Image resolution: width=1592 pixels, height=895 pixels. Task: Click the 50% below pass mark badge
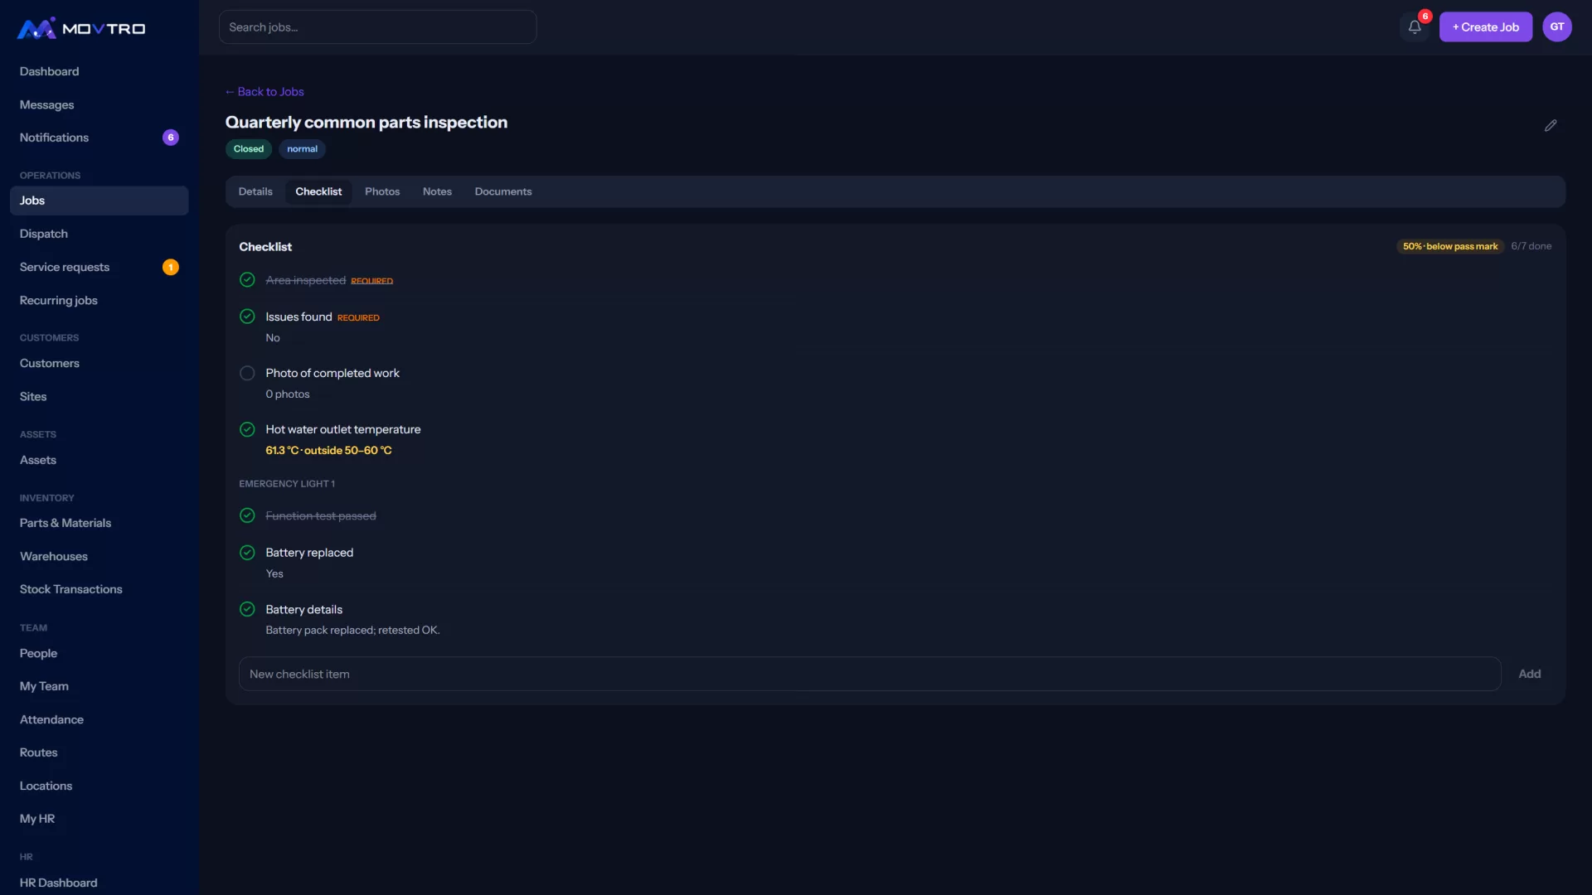pyautogui.click(x=1450, y=246)
